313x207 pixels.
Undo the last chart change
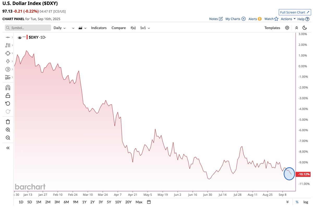pyautogui.click(x=8, y=103)
